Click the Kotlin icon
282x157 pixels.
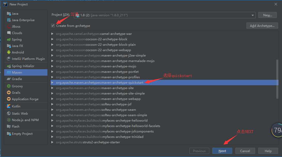point(9,106)
